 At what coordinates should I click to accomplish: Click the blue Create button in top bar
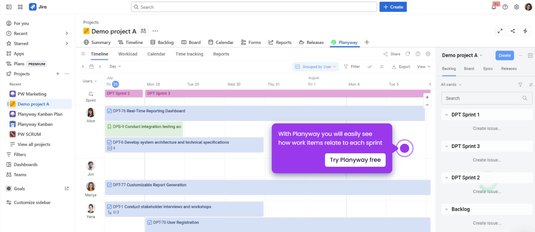tap(393, 7)
